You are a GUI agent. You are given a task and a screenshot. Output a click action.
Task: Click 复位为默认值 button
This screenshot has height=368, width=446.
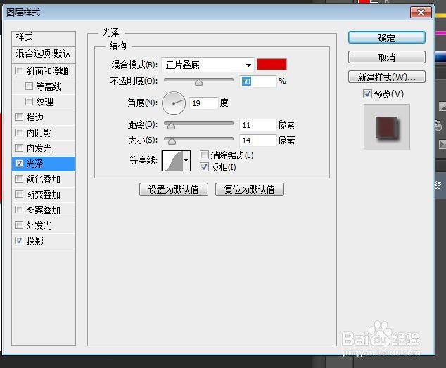tap(250, 190)
